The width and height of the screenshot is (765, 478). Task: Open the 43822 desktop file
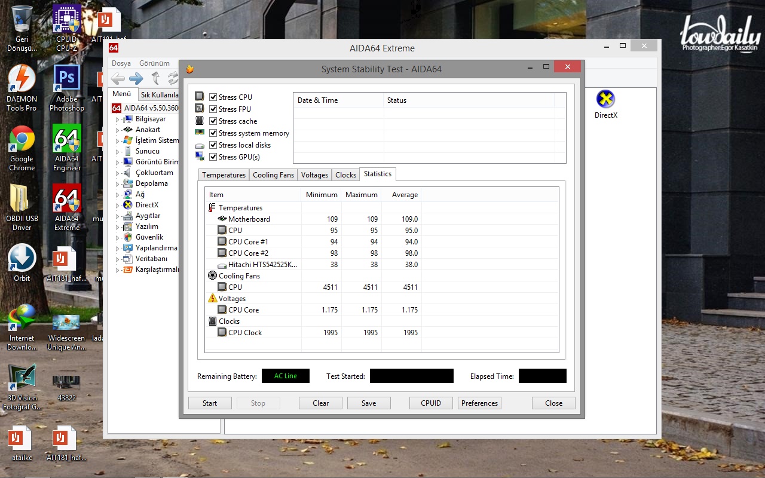[x=67, y=387]
